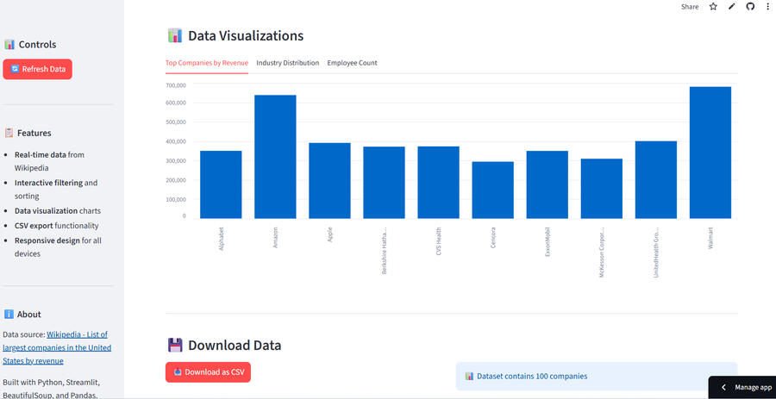This screenshot has height=399, width=776.
Task: Click the star favorite icon
Action: coord(713,7)
